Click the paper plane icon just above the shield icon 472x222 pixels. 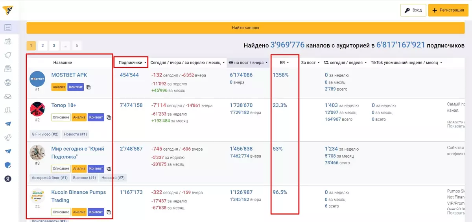click(x=8, y=151)
